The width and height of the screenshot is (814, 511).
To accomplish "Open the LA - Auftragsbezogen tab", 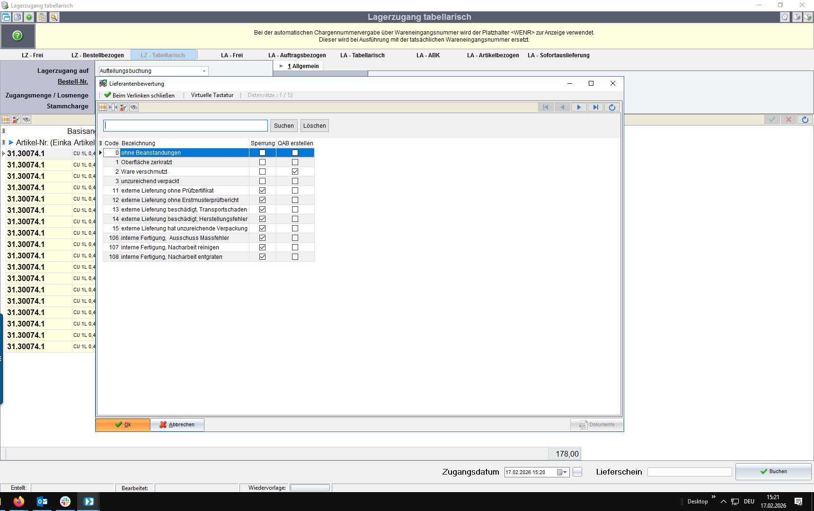I will (297, 55).
